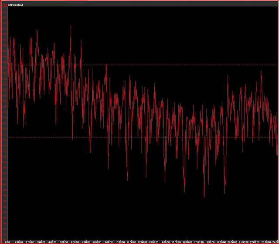Select the 140 heart rate axis value

(x=5, y=73)
